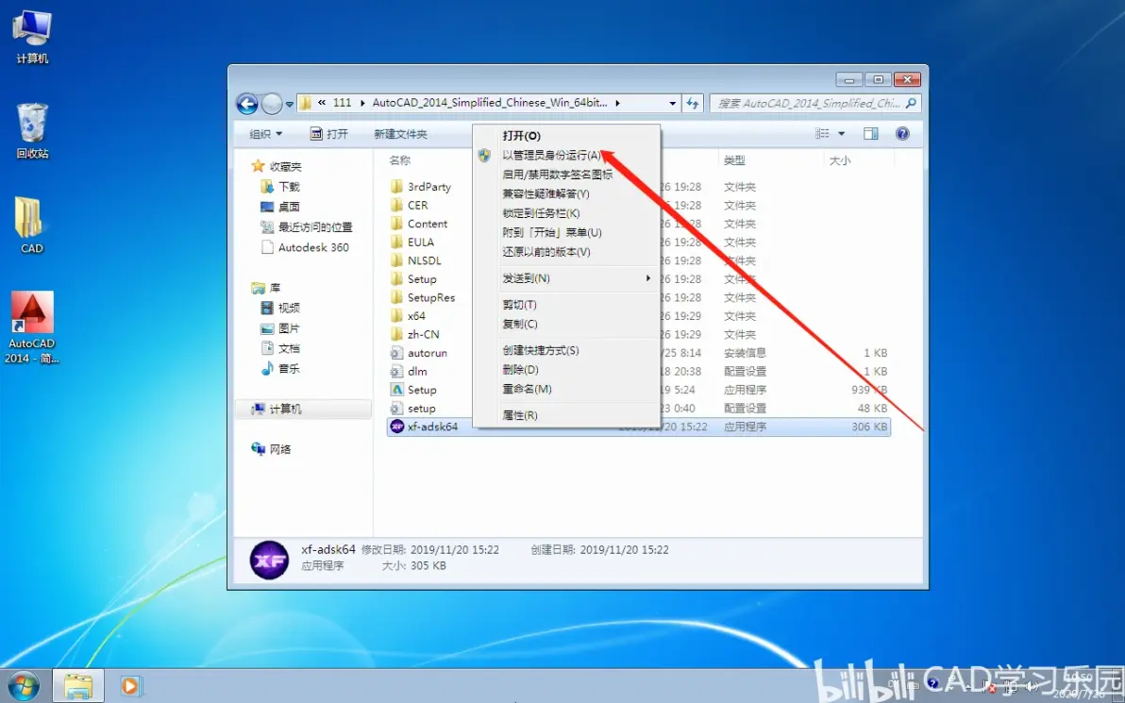1125x703 pixels.
Task: Open the address bar history dropdown
Action: click(672, 103)
